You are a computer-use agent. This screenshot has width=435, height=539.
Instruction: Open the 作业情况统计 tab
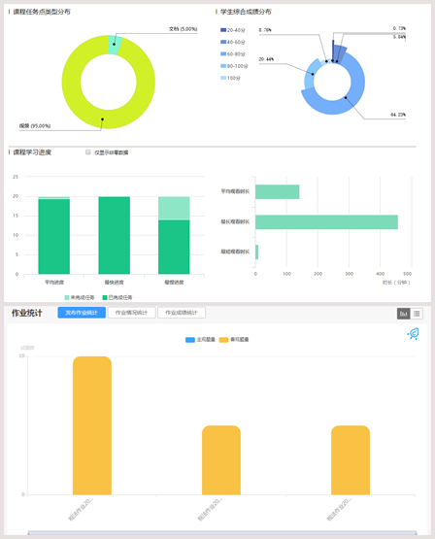point(131,313)
